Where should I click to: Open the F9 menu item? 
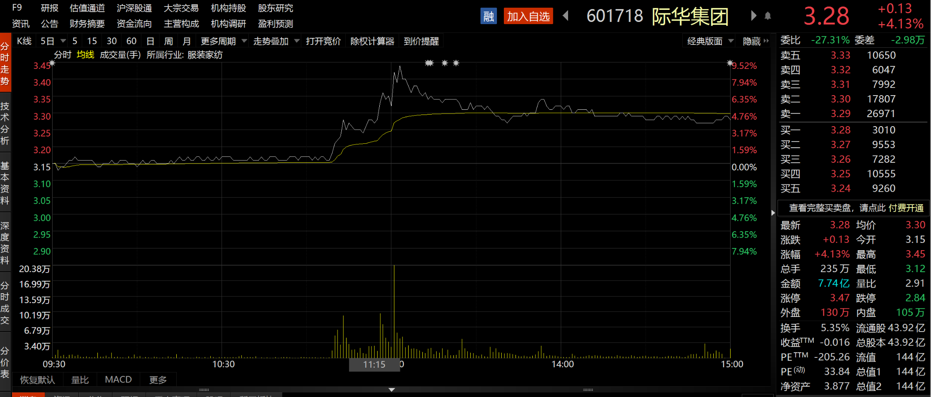pyautogui.click(x=17, y=8)
